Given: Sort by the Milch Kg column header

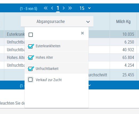Looking at the screenshot, I should pyautogui.click(x=123, y=22).
